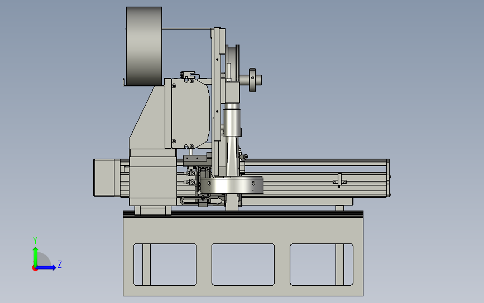Select the round handwheel knob on the shaft
484x303 pixels.
(x=252, y=80)
